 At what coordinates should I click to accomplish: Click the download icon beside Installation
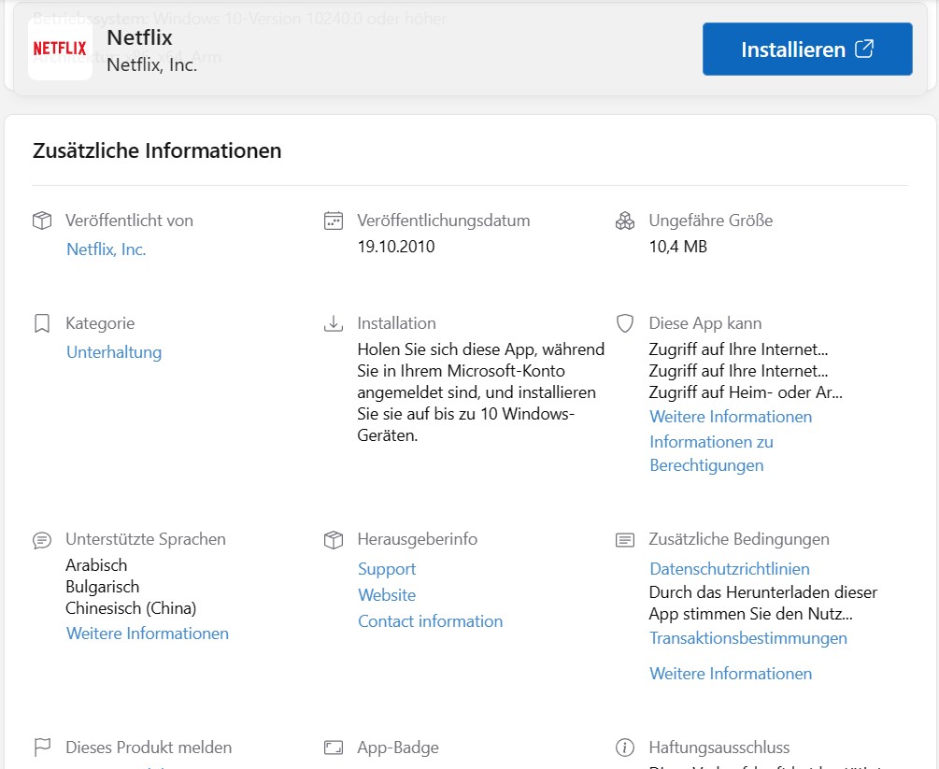point(334,323)
